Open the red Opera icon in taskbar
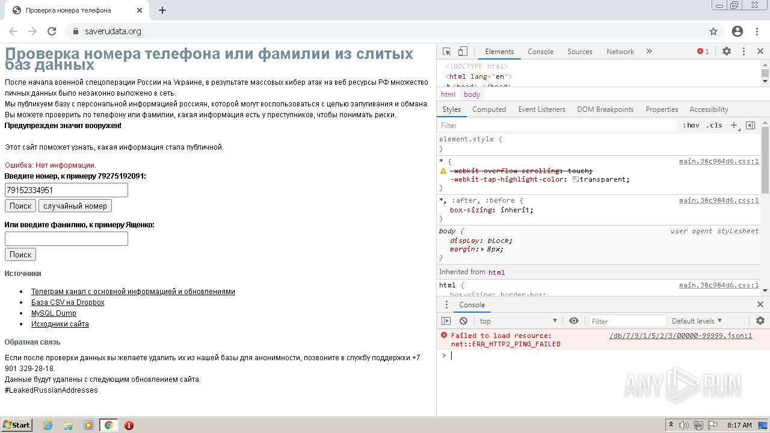 click(129, 425)
